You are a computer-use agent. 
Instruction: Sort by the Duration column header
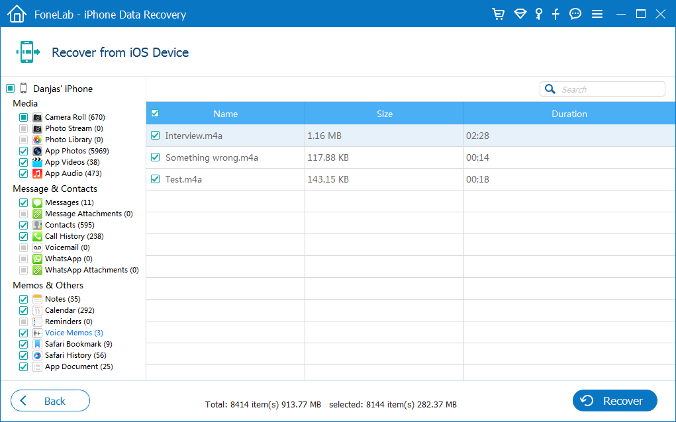[569, 114]
